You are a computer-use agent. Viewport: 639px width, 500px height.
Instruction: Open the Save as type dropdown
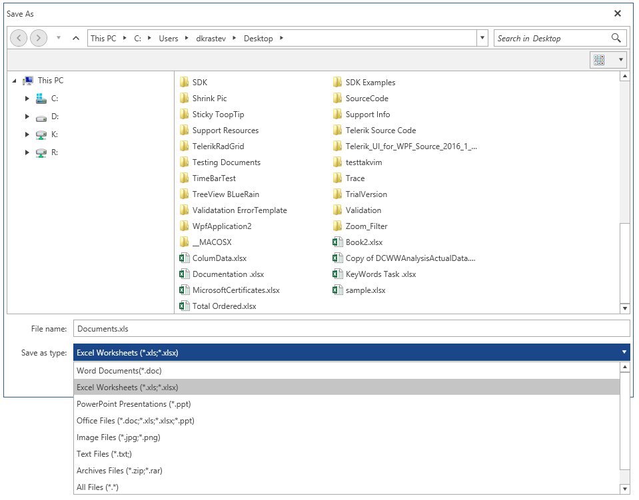[x=624, y=352]
